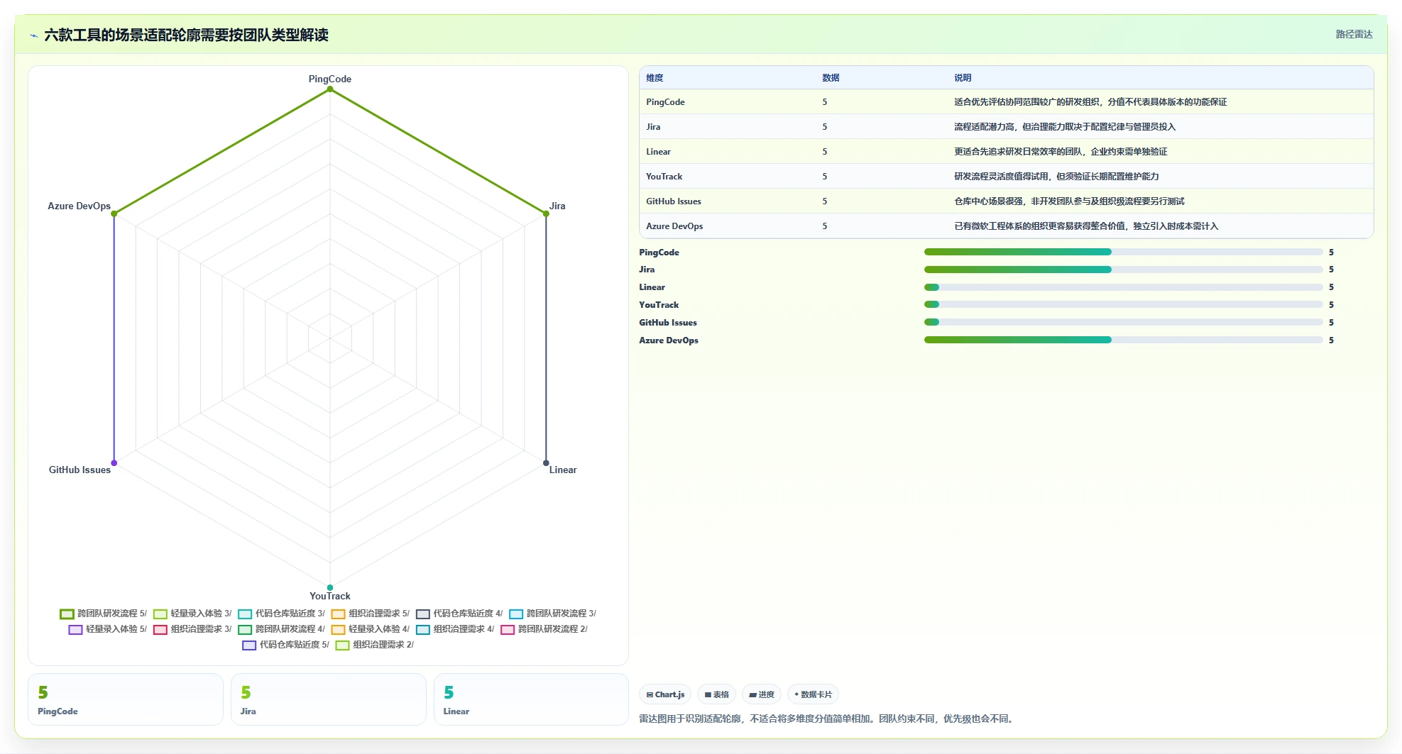The height and width of the screenshot is (754, 1402).
Task: Click the 数据 column header
Action: 831,78
